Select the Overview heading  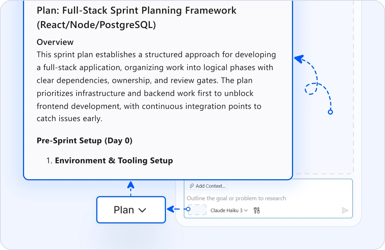pyautogui.click(x=55, y=42)
